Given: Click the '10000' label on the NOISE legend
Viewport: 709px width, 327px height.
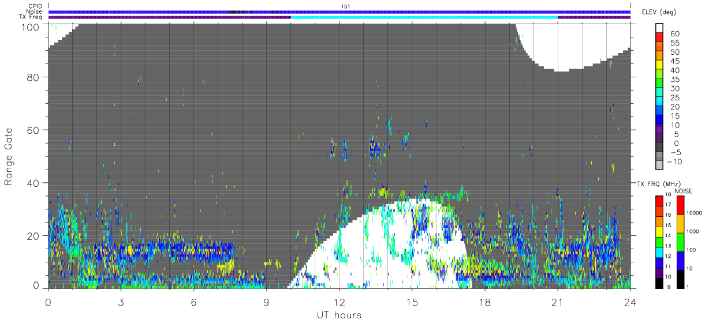Looking at the screenshot, I should (694, 214).
